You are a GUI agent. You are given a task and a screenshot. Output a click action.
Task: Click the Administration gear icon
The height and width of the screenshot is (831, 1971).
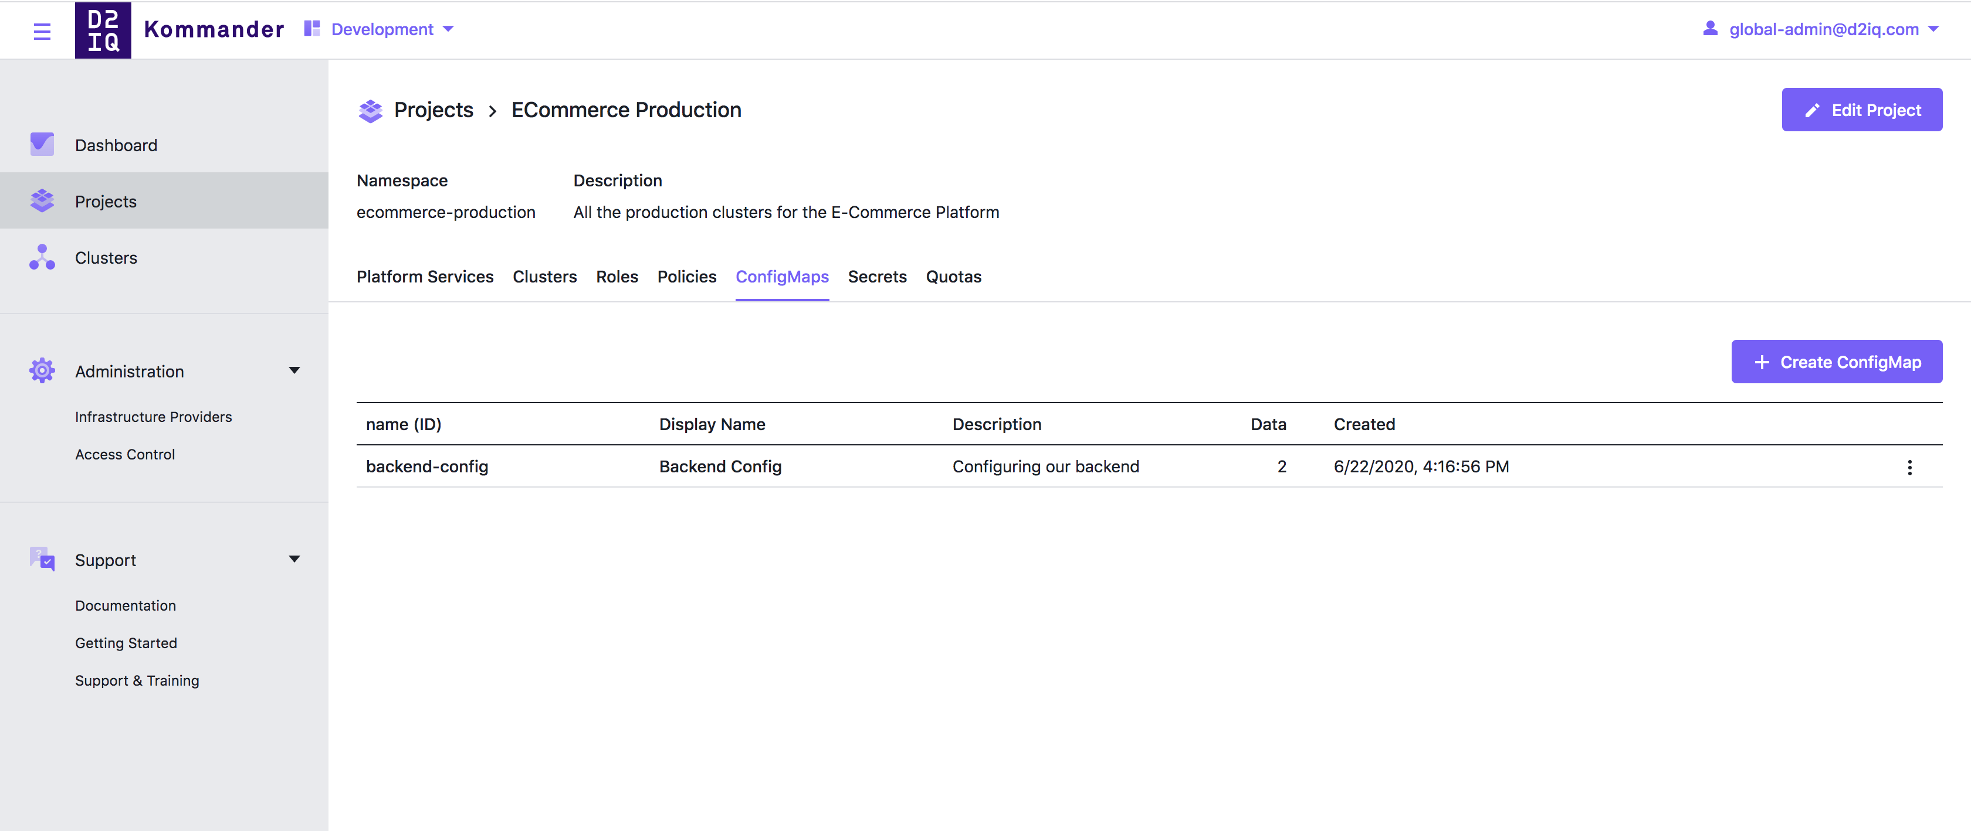click(x=43, y=370)
